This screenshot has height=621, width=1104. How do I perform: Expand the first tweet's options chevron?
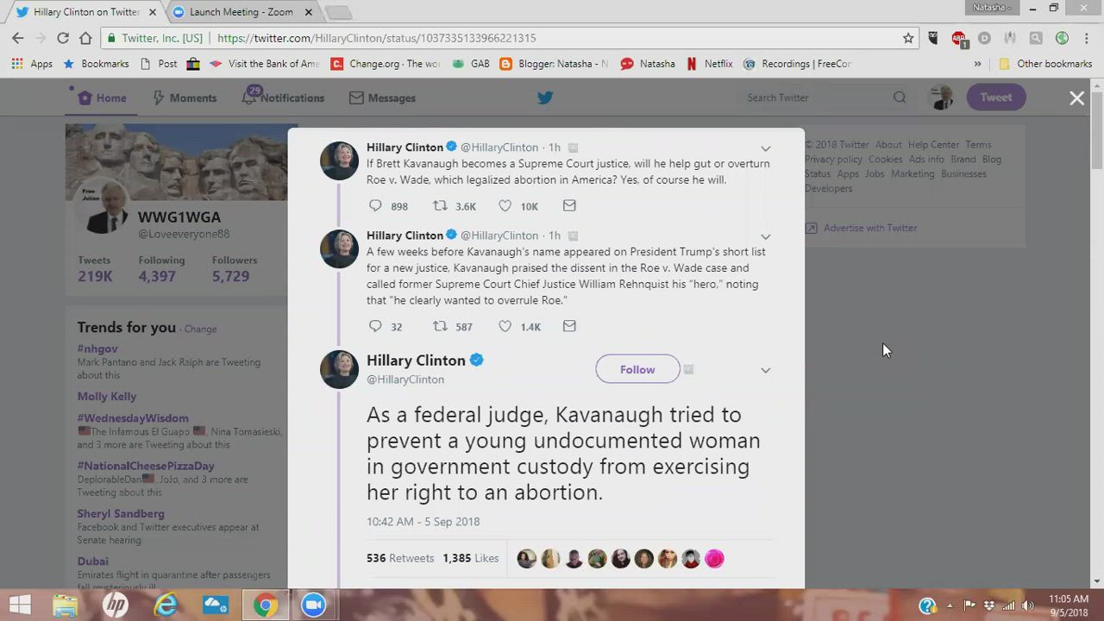coord(765,148)
